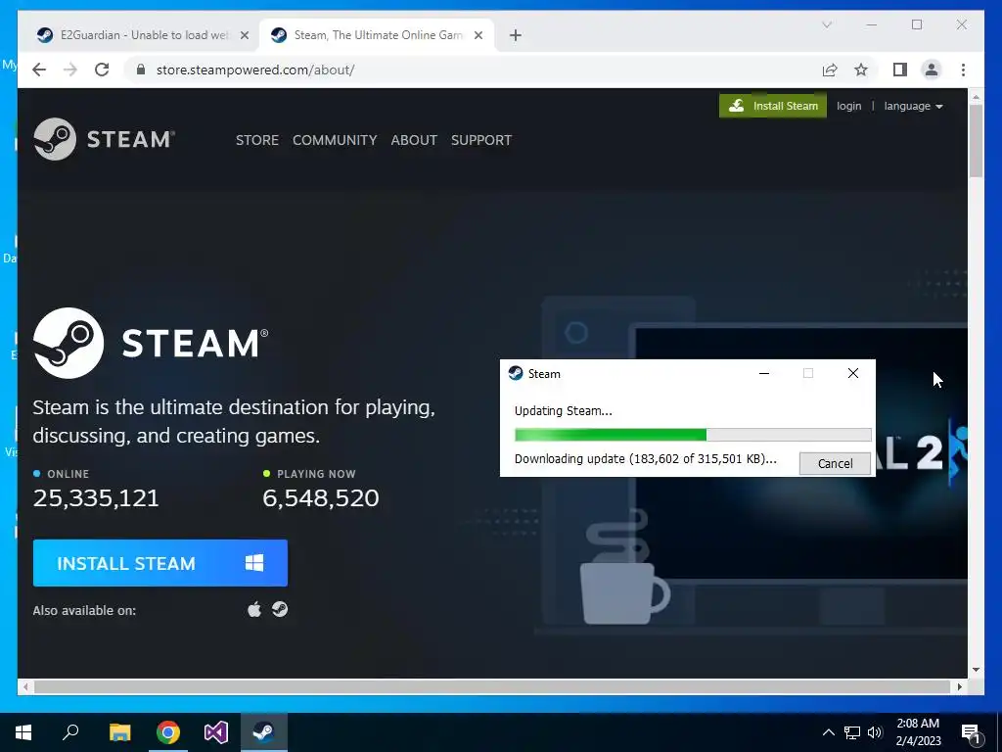Screen dimensions: 1002x752
Task: View site info via the padlock icon
Action: [141, 70]
